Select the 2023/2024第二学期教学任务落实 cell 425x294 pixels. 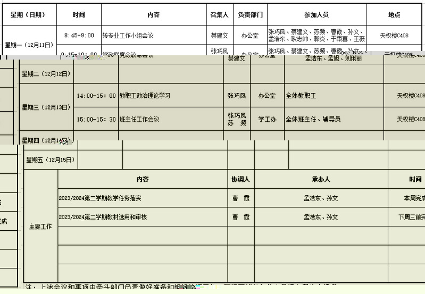(x=143, y=198)
